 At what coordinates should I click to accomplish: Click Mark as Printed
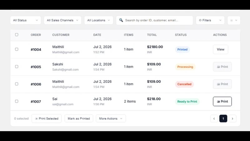[79, 118]
